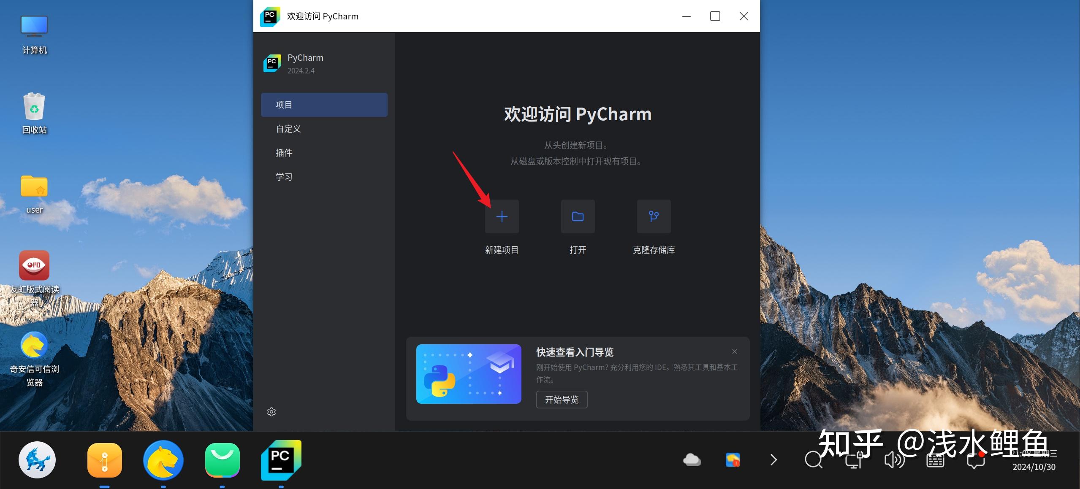The width and height of the screenshot is (1080, 489).
Task: Click the Clone Repository (克隆存储库) icon
Action: pos(653,216)
